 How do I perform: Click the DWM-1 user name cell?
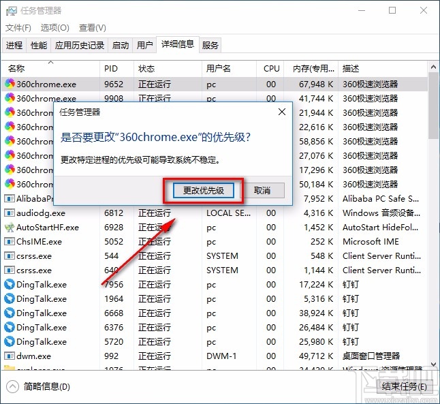point(221,356)
